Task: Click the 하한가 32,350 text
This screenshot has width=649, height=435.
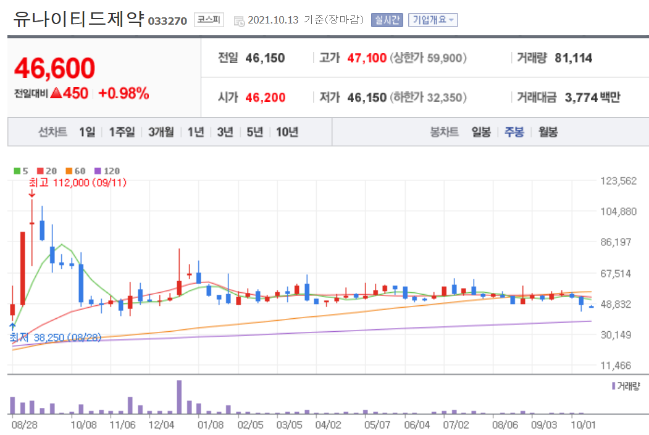Action: point(429,98)
